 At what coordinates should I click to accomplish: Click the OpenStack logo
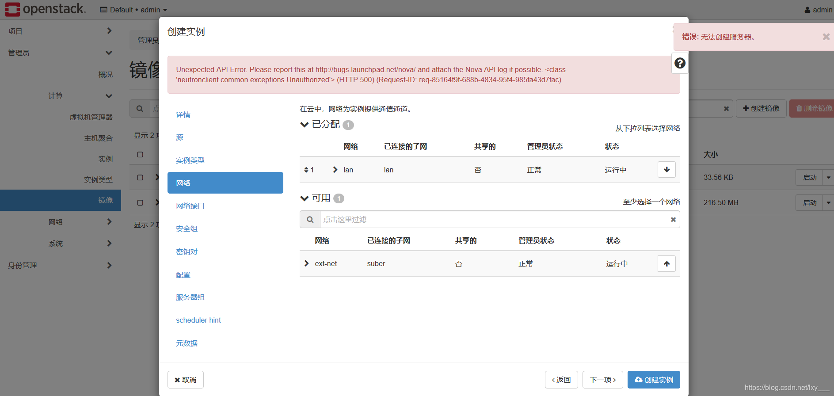45,9
